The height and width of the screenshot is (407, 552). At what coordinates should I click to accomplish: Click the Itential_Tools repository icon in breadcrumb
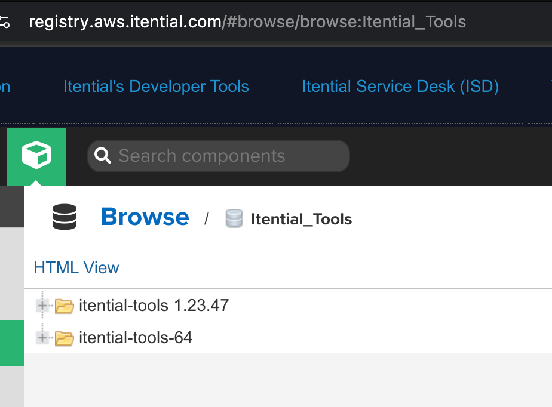(234, 218)
